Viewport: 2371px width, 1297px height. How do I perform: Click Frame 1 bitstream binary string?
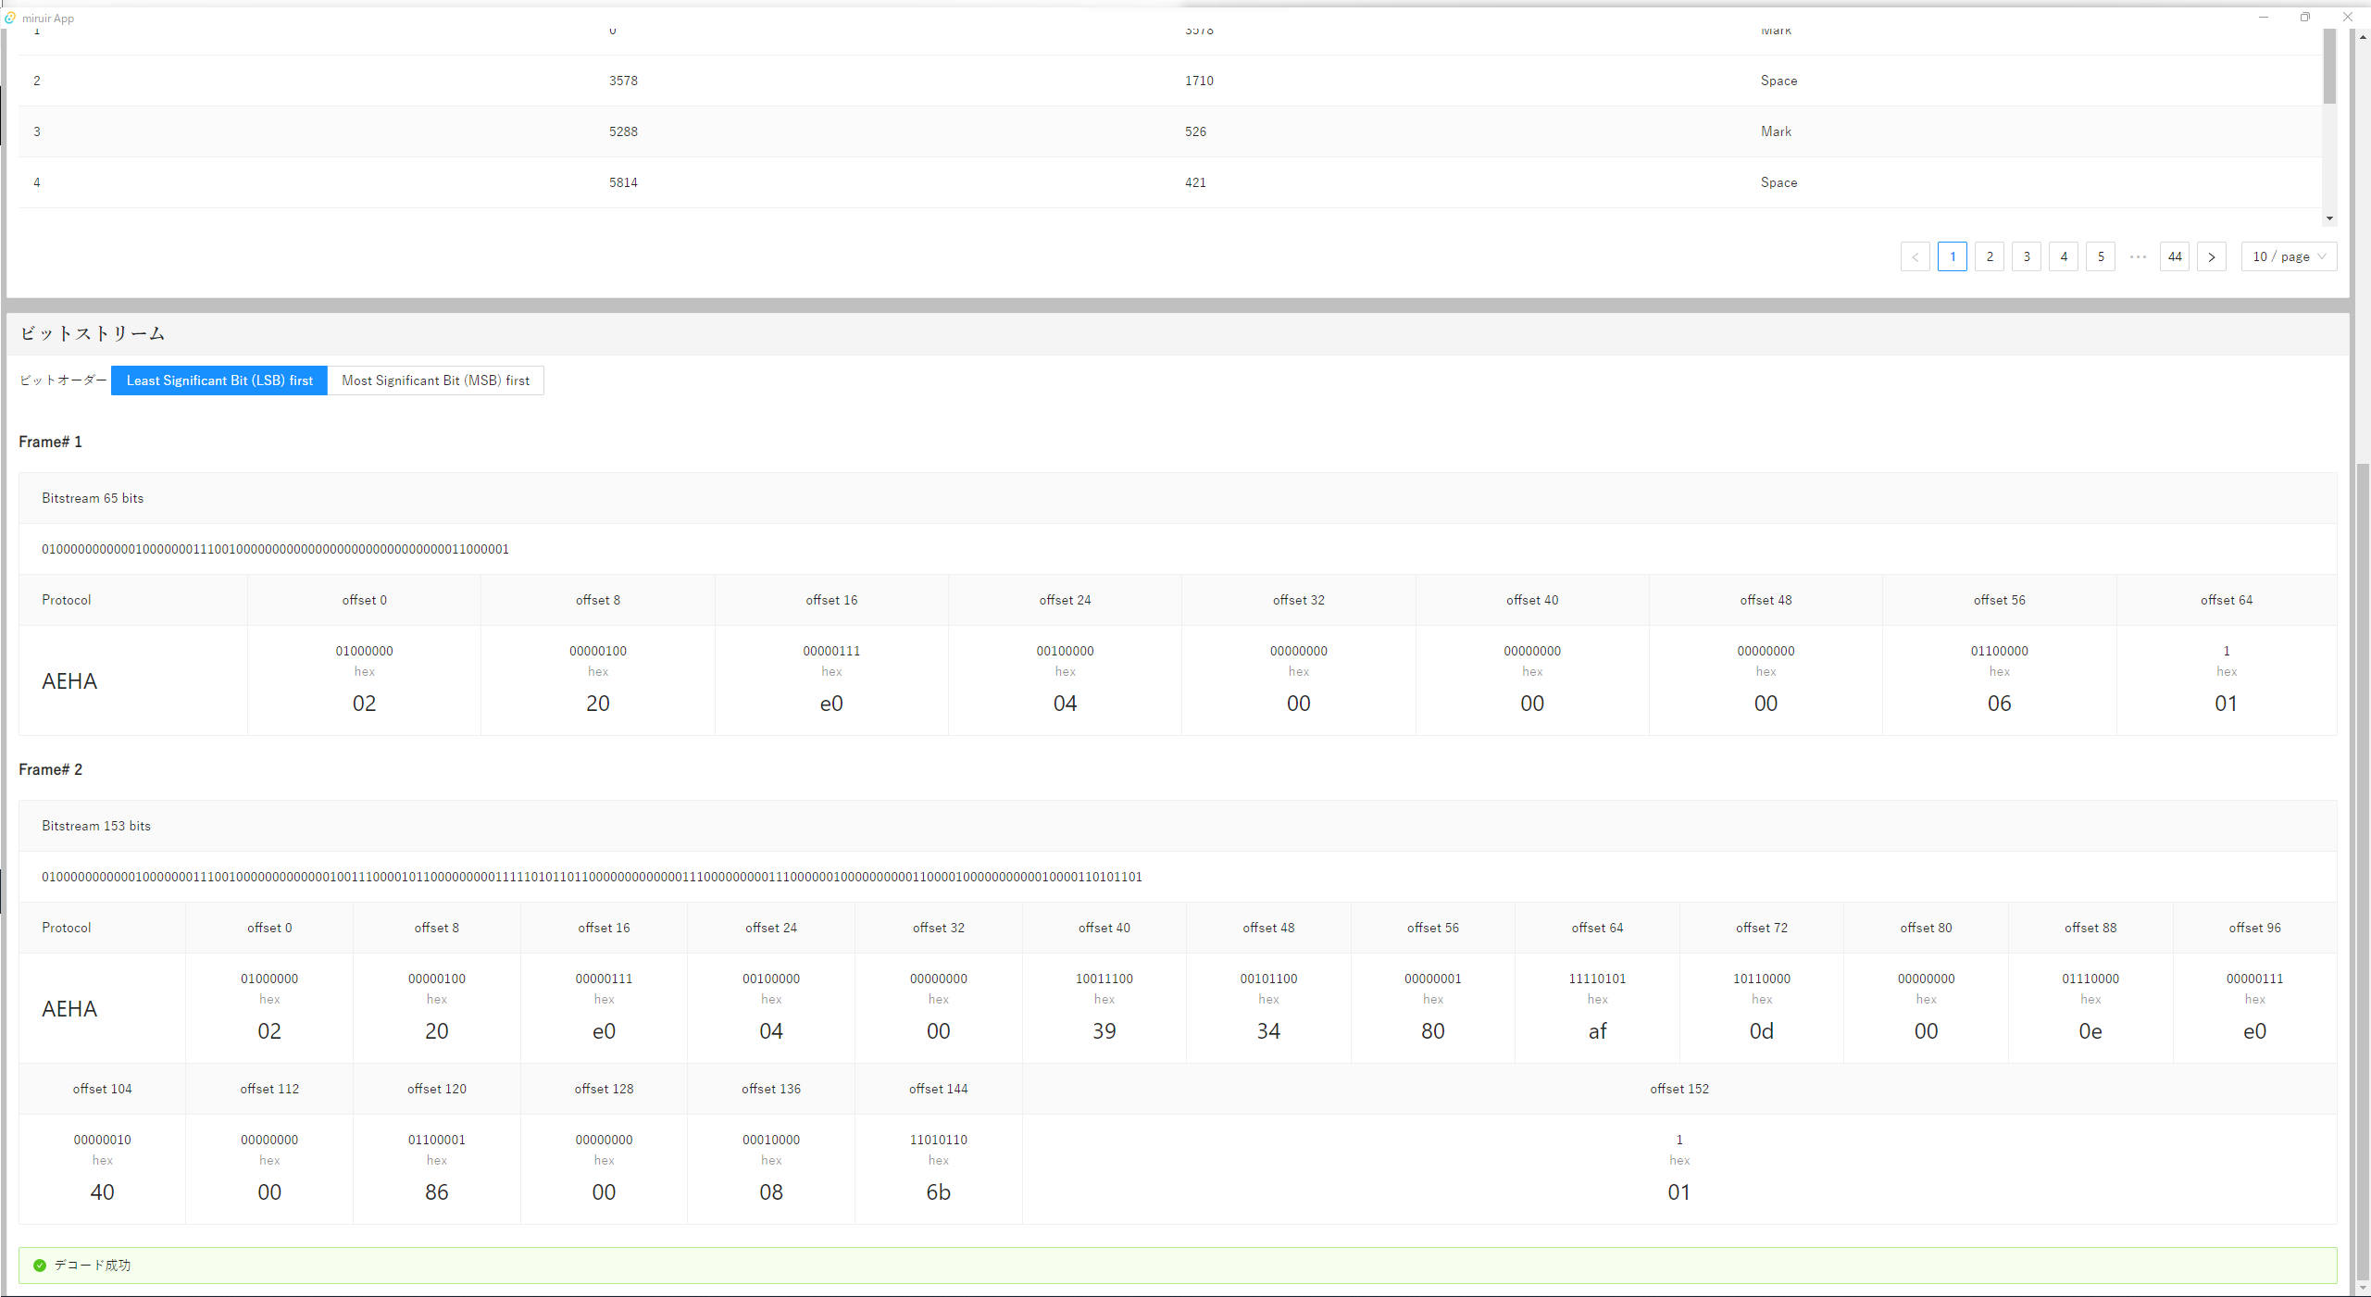[x=275, y=549]
